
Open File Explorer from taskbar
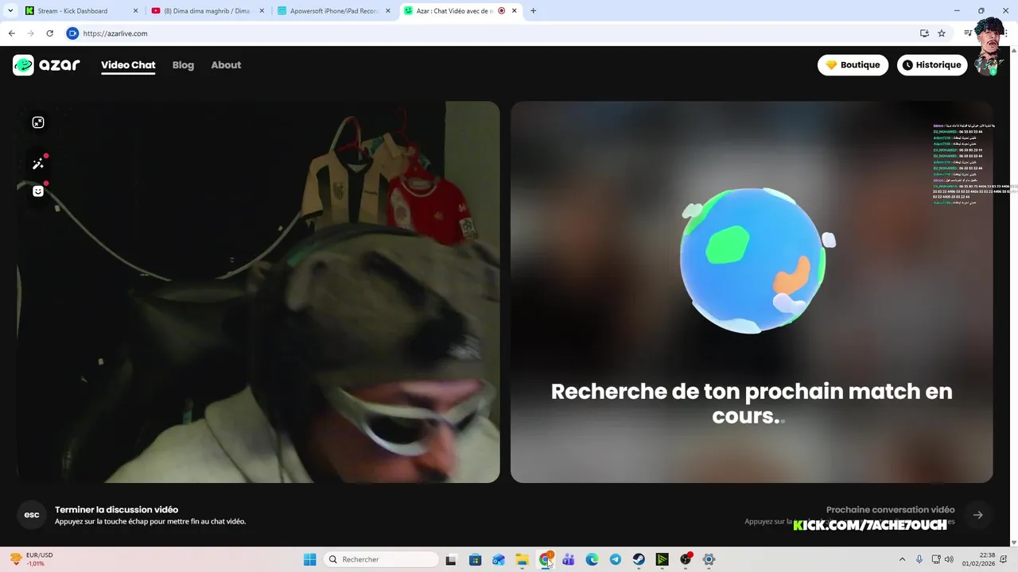click(522, 559)
